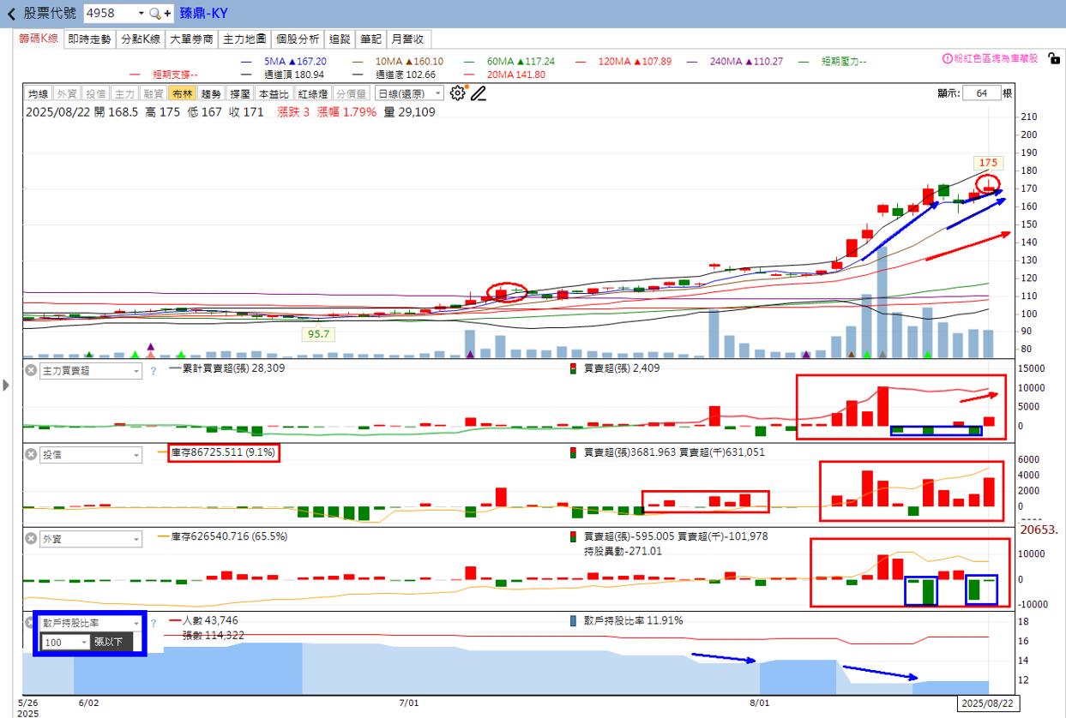The image size is (1066, 718).
Task: Click the plus icon to add stock
Action: pos(167,14)
